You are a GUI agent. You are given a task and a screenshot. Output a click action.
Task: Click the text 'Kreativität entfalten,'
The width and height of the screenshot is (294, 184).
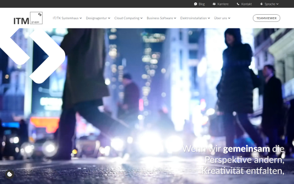(x=243, y=171)
